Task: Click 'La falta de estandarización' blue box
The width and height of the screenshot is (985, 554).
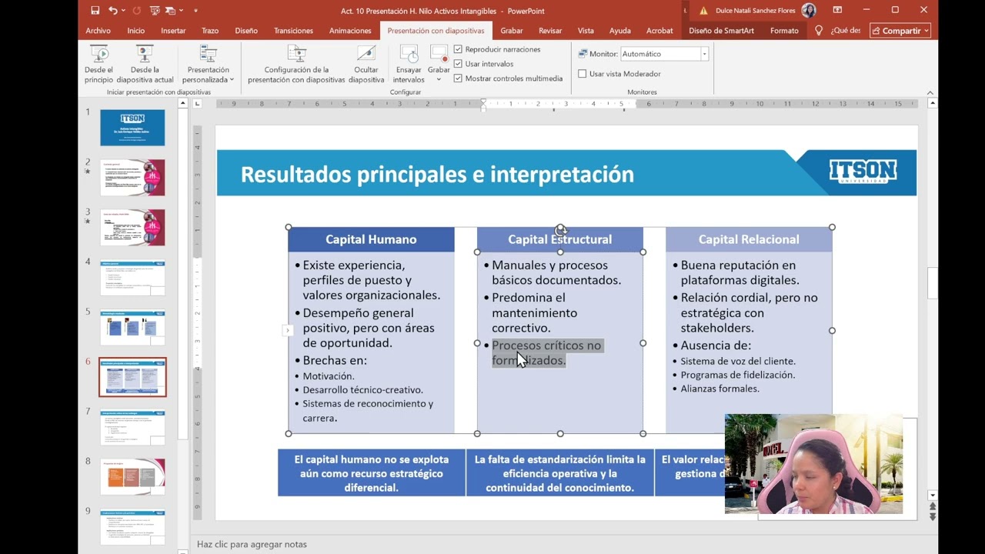Action: 559,472
